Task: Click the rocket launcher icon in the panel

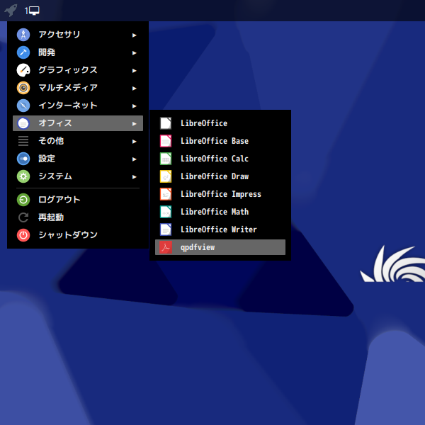Action: coord(11,11)
